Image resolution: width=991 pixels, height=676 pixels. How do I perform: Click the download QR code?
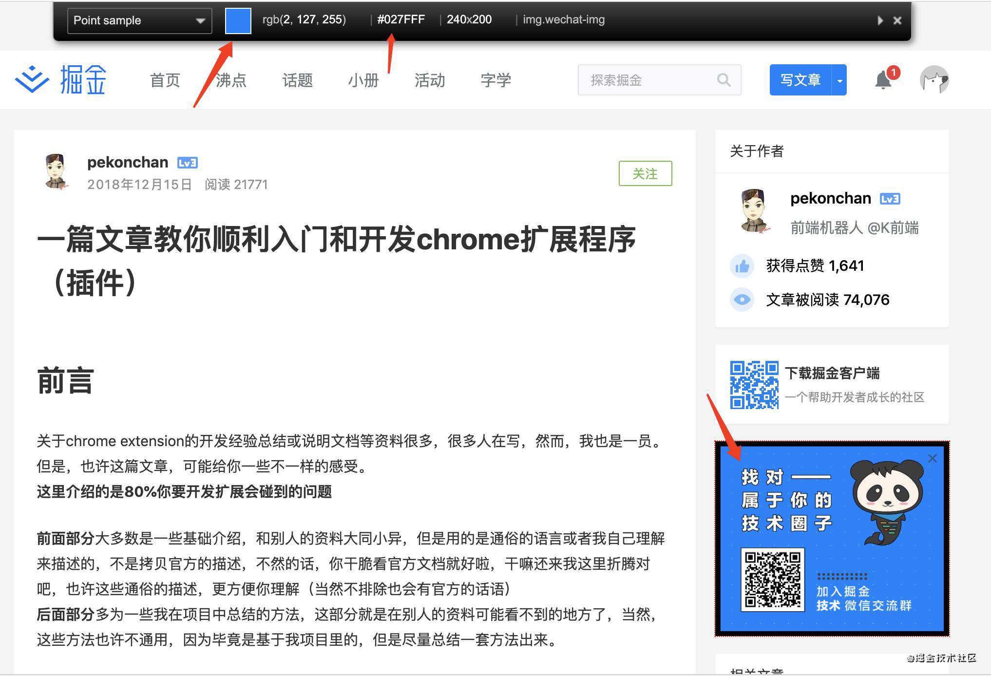754,385
